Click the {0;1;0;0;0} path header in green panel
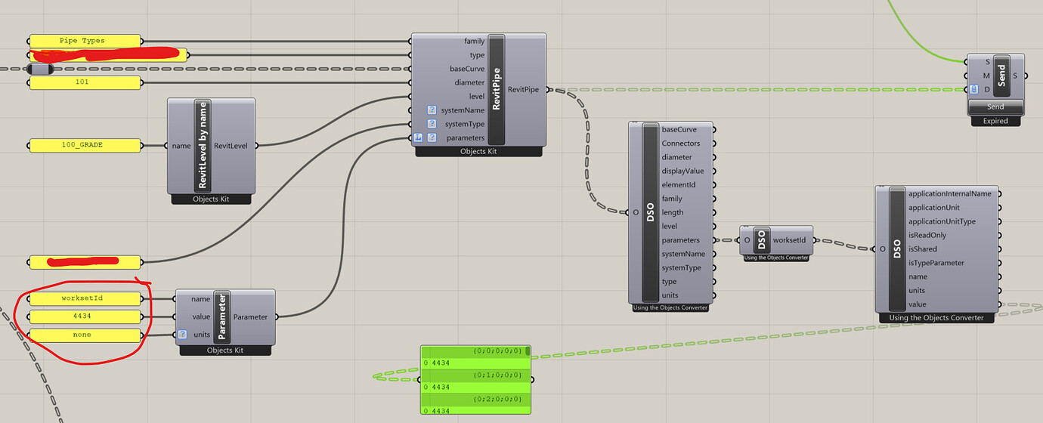The height and width of the screenshot is (423, 1043). 498,375
